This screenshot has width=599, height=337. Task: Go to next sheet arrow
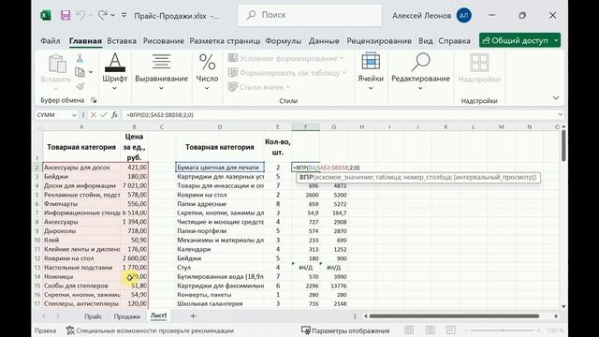tap(58, 316)
